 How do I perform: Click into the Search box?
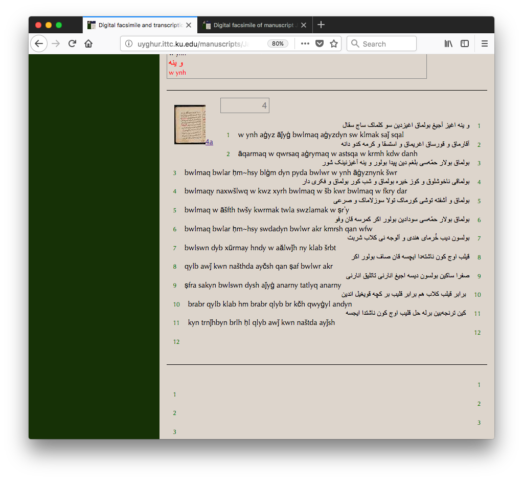pos(381,43)
